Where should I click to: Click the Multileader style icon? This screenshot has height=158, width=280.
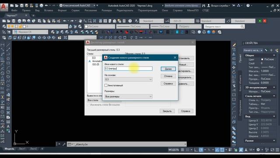point(228,21)
